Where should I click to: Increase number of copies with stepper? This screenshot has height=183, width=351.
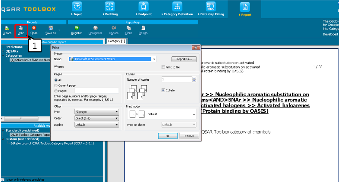pyautogui.click(x=194, y=78)
